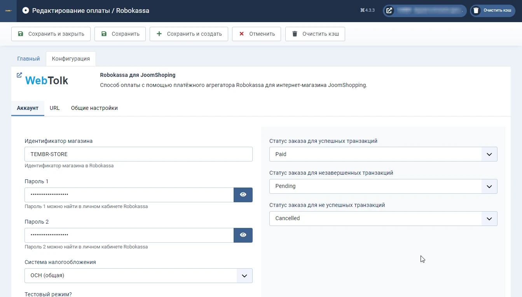Open the external site preview icon in header
Screen dimensions: 522x297
(x=389, y=11)
